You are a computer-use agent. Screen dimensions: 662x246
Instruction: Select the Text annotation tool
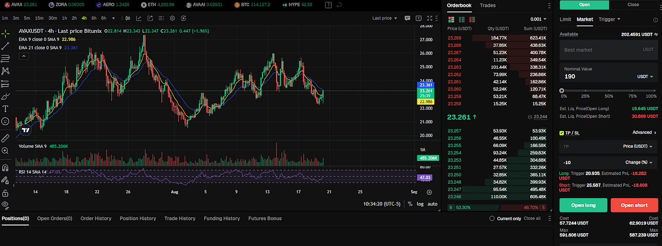click(5, 109)
